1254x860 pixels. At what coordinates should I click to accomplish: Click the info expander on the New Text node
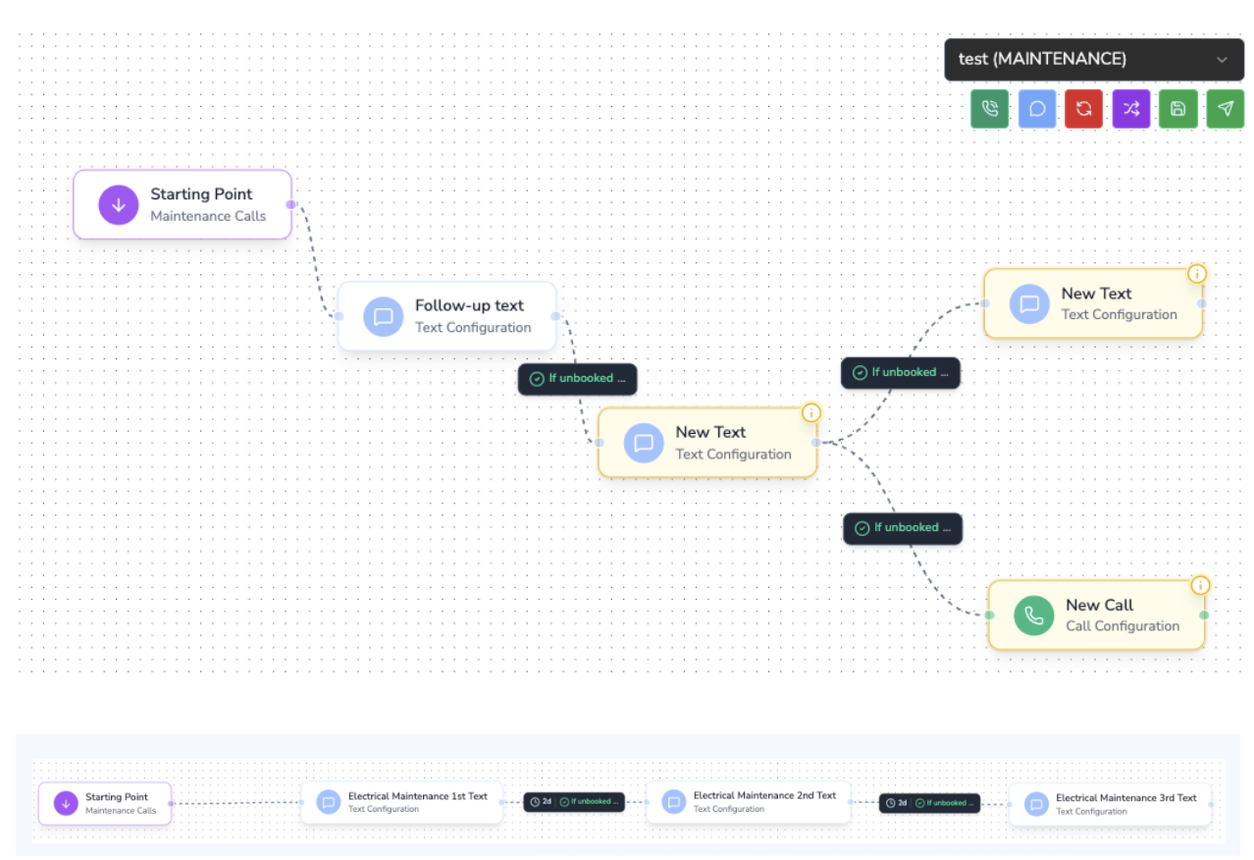(x=811, y=412)
